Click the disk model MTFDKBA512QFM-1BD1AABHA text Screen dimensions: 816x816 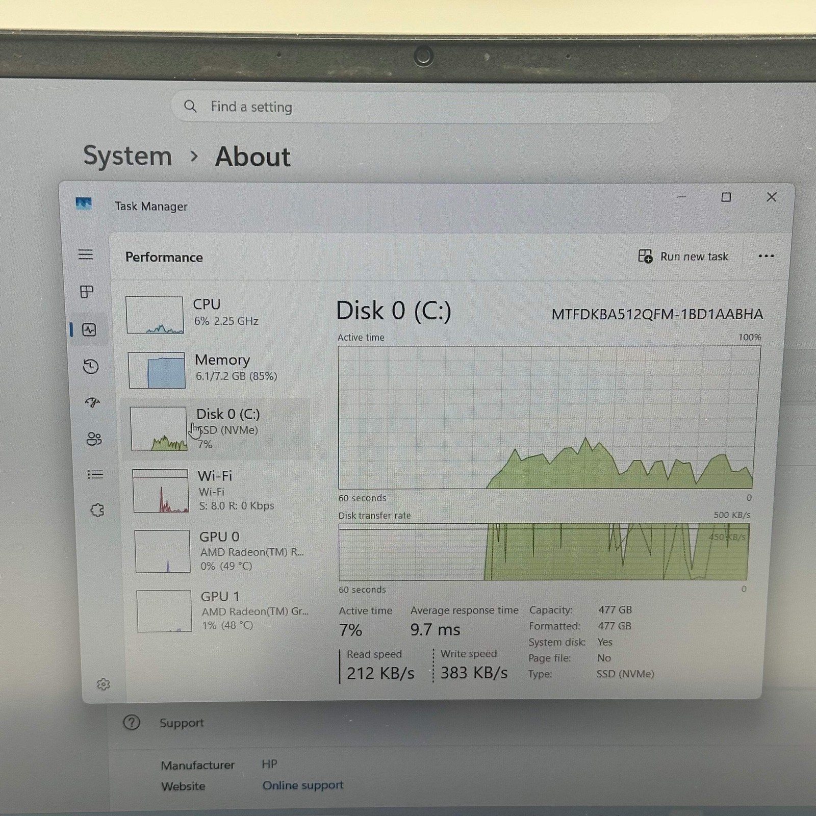click(657, 314)
